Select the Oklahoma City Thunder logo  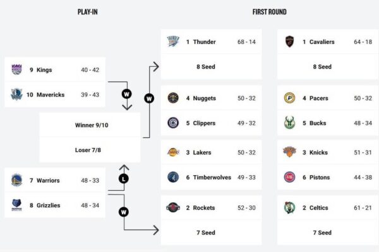click(173, 42)
